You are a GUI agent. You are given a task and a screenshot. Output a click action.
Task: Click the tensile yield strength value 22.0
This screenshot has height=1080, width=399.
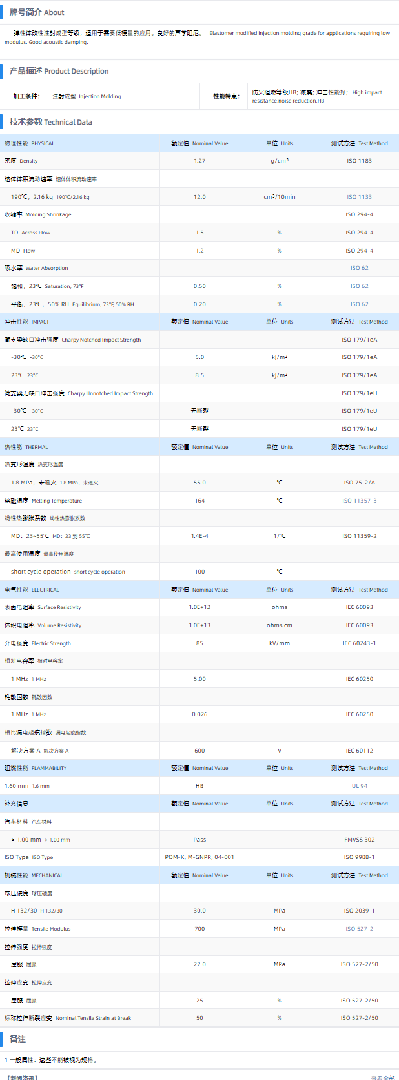pos(200,964)
